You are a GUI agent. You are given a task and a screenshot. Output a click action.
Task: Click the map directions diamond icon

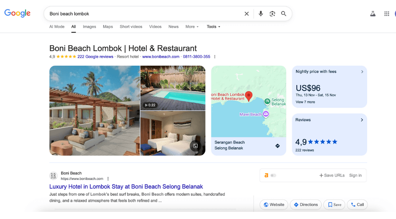point(277,146)
